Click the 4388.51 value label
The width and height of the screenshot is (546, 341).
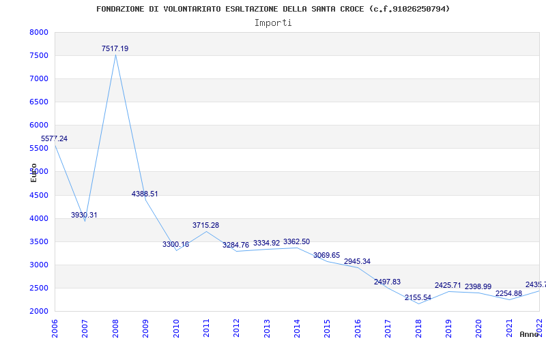tap(145, 194)
